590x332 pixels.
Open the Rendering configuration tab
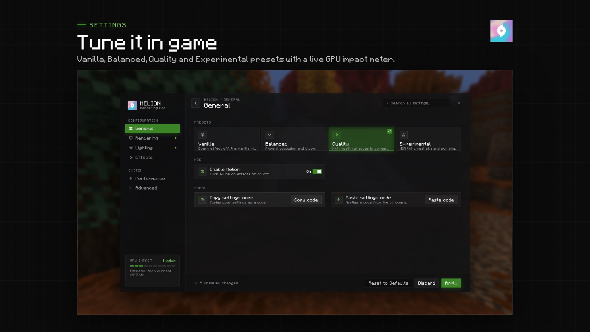(x=153, y=138)
